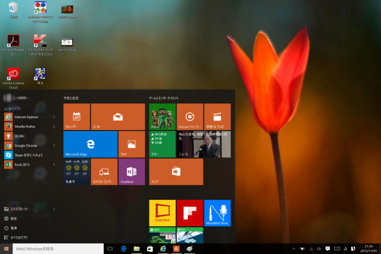Open the touch keyboard tray icon
The height and width of the screenshot is (254, 381).
click(337, 249)
